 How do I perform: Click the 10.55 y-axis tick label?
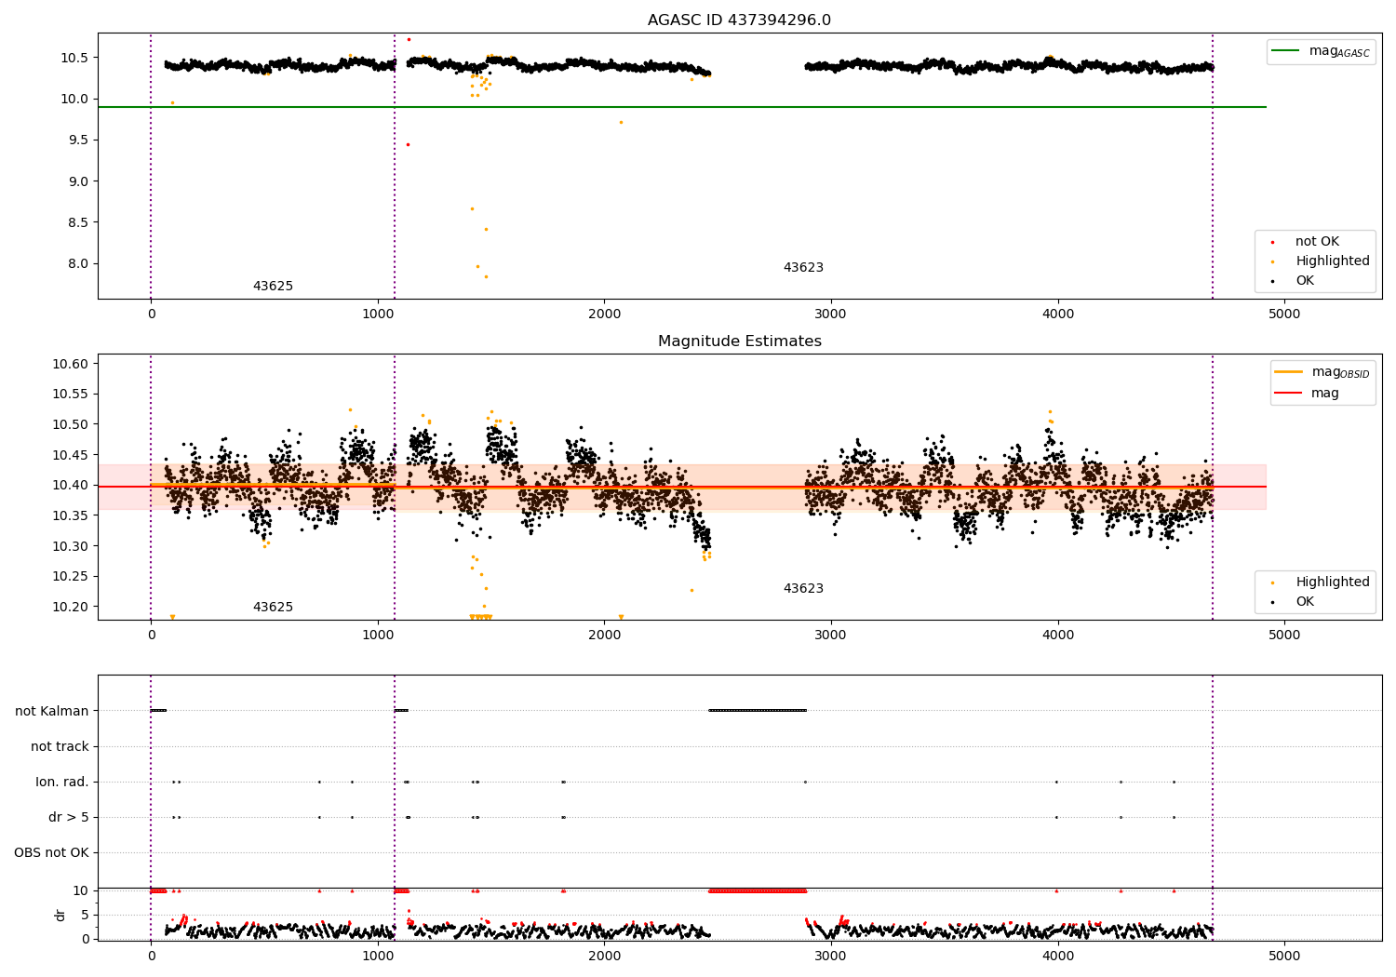(x=71, y=394)
